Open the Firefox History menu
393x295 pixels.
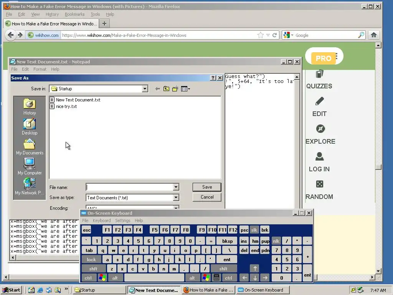coord(52,14)
